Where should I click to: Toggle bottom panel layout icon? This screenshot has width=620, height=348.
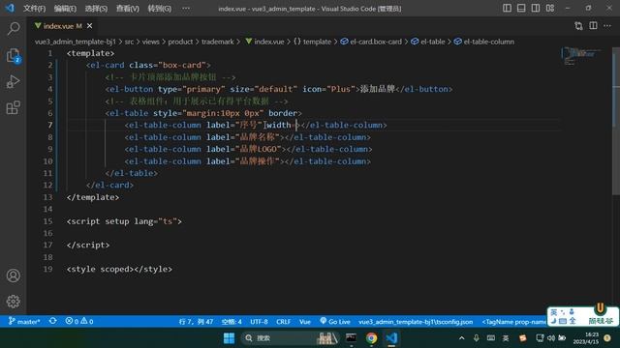coord(521,8)
